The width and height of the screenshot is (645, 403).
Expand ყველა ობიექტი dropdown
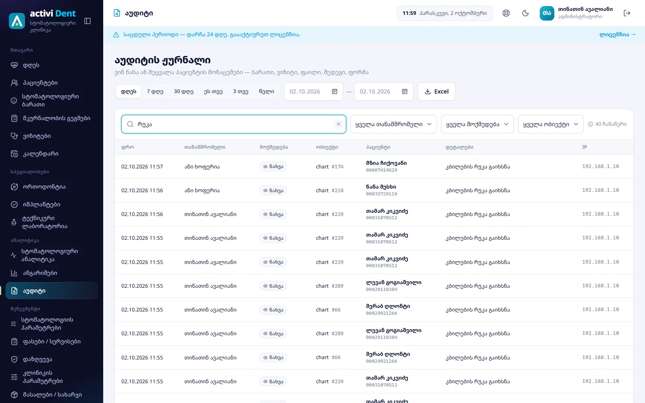click(551, 124)
